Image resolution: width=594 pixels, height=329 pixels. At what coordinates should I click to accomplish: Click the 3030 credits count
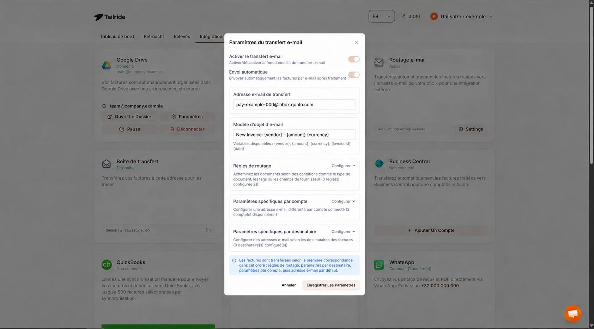pos(414,17)
